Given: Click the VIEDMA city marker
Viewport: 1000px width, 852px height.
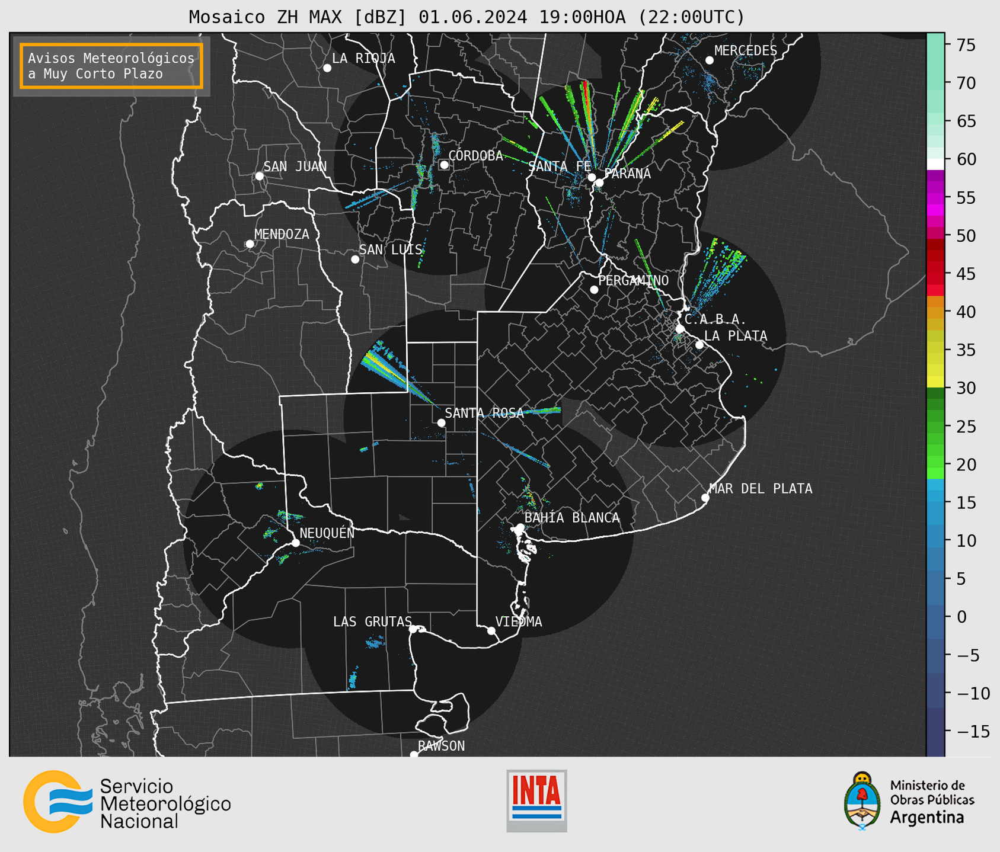Looking at the screenshot, I should (491, 631).
